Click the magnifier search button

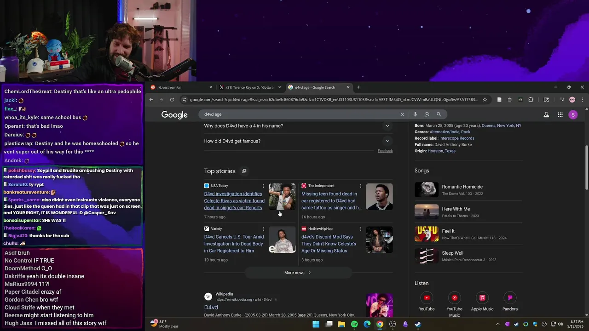[439, 114]
